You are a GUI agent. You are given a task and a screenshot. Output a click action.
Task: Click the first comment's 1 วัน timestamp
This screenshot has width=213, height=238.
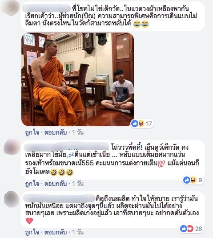[x=78, y=132]
